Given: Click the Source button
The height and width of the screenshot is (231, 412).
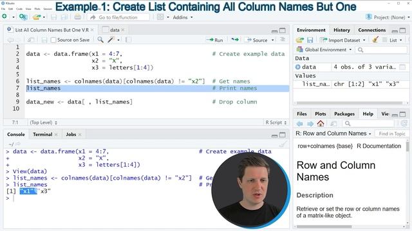Looking at the screenshot, I should pos(257,40).
